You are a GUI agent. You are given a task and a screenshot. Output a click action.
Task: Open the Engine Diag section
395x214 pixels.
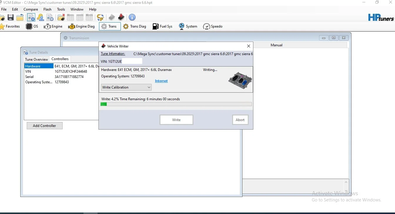click(x=81, y=26)
